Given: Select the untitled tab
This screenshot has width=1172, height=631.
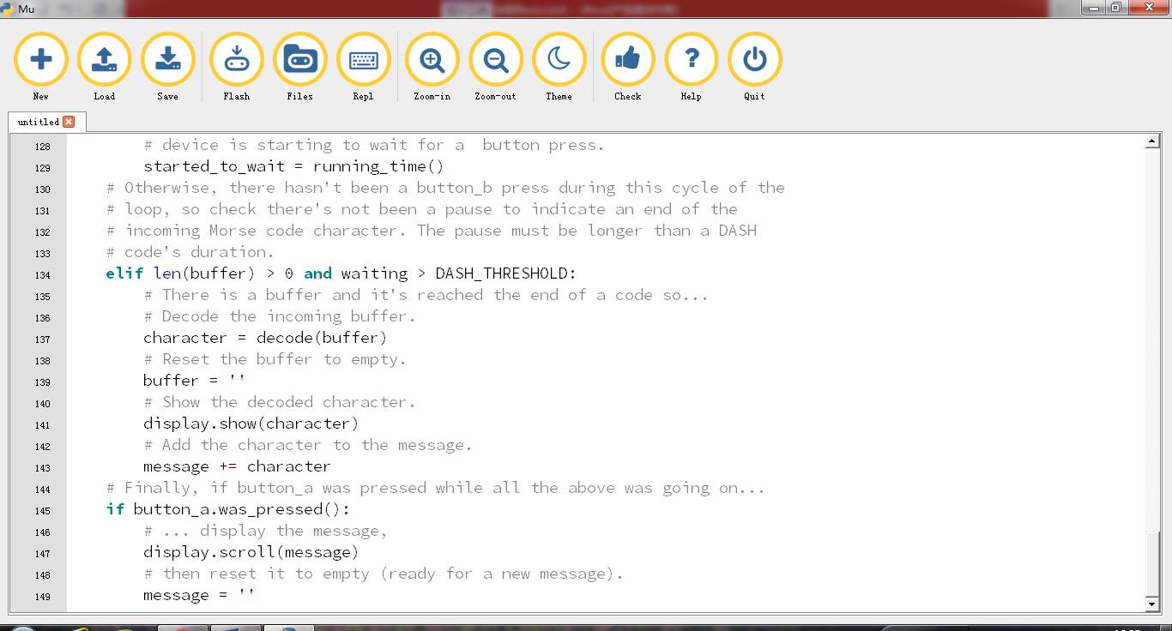Looking at the screenshot, I should (x=39, y=122).
